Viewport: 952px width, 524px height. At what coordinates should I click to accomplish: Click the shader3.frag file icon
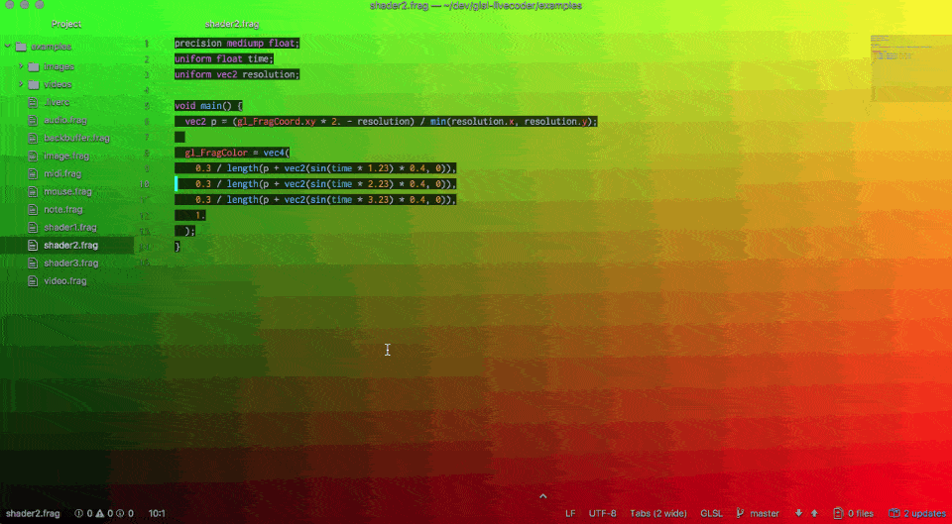(33, 263)
